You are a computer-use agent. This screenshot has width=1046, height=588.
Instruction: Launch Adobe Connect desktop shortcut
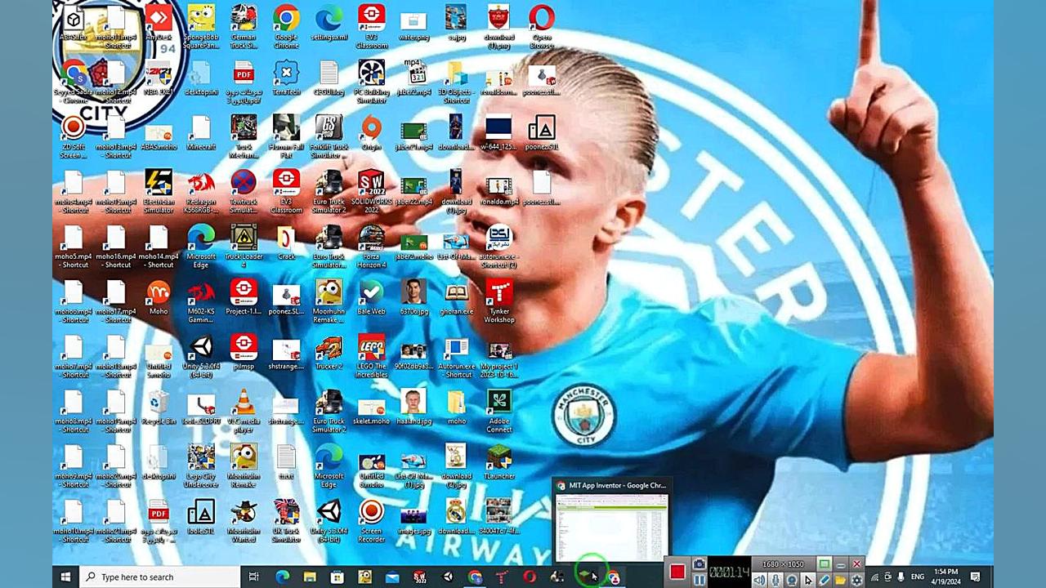pyautogui.click(x=498, y=411)
